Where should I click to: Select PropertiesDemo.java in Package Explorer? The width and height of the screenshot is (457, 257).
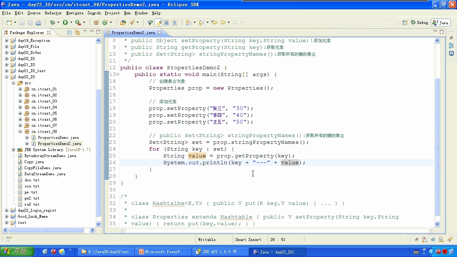58,137
